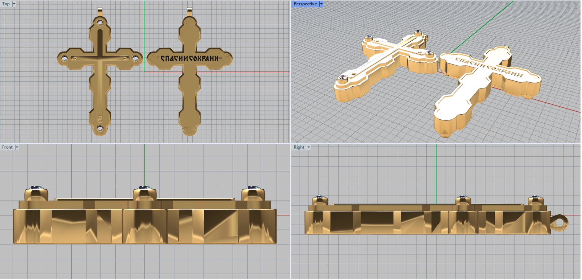Select the top gemstone on Top view cross
Viewport: 582px width, 280px height.
click(x=100, y=23)
